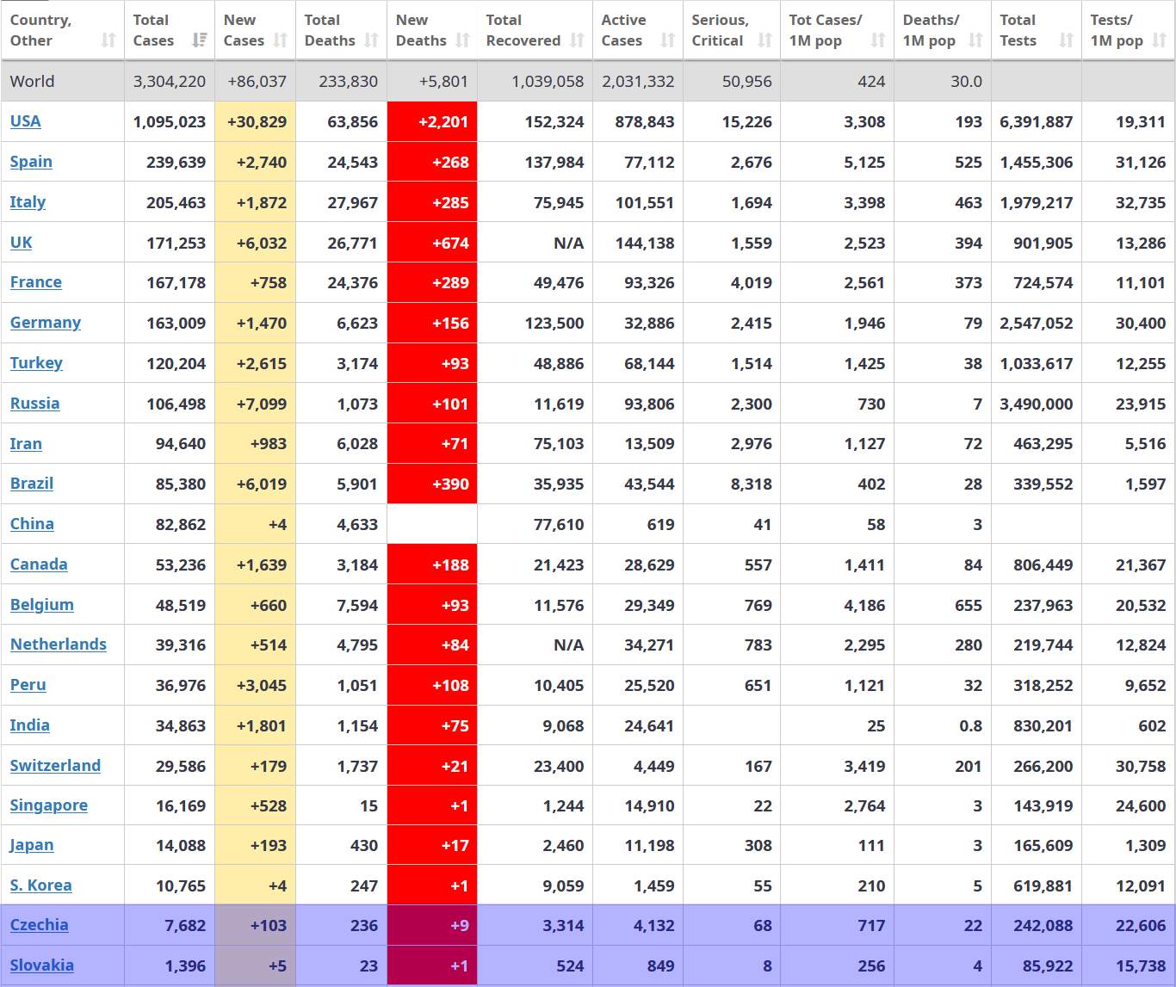Open the USA country link

[26, 121]
